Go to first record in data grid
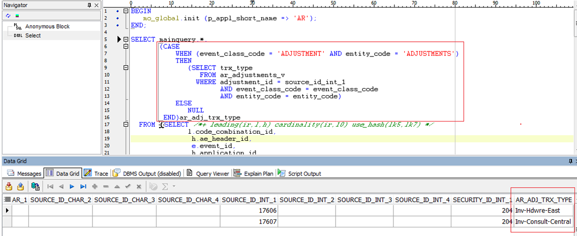 [50, 187]
